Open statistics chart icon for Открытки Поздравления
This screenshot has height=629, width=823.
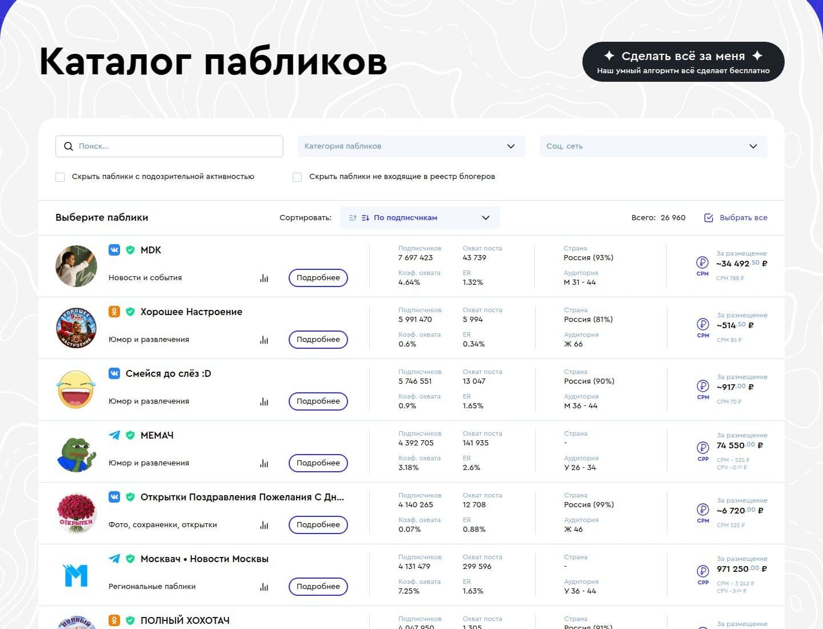pyautogui.click(x=264, y=525)
